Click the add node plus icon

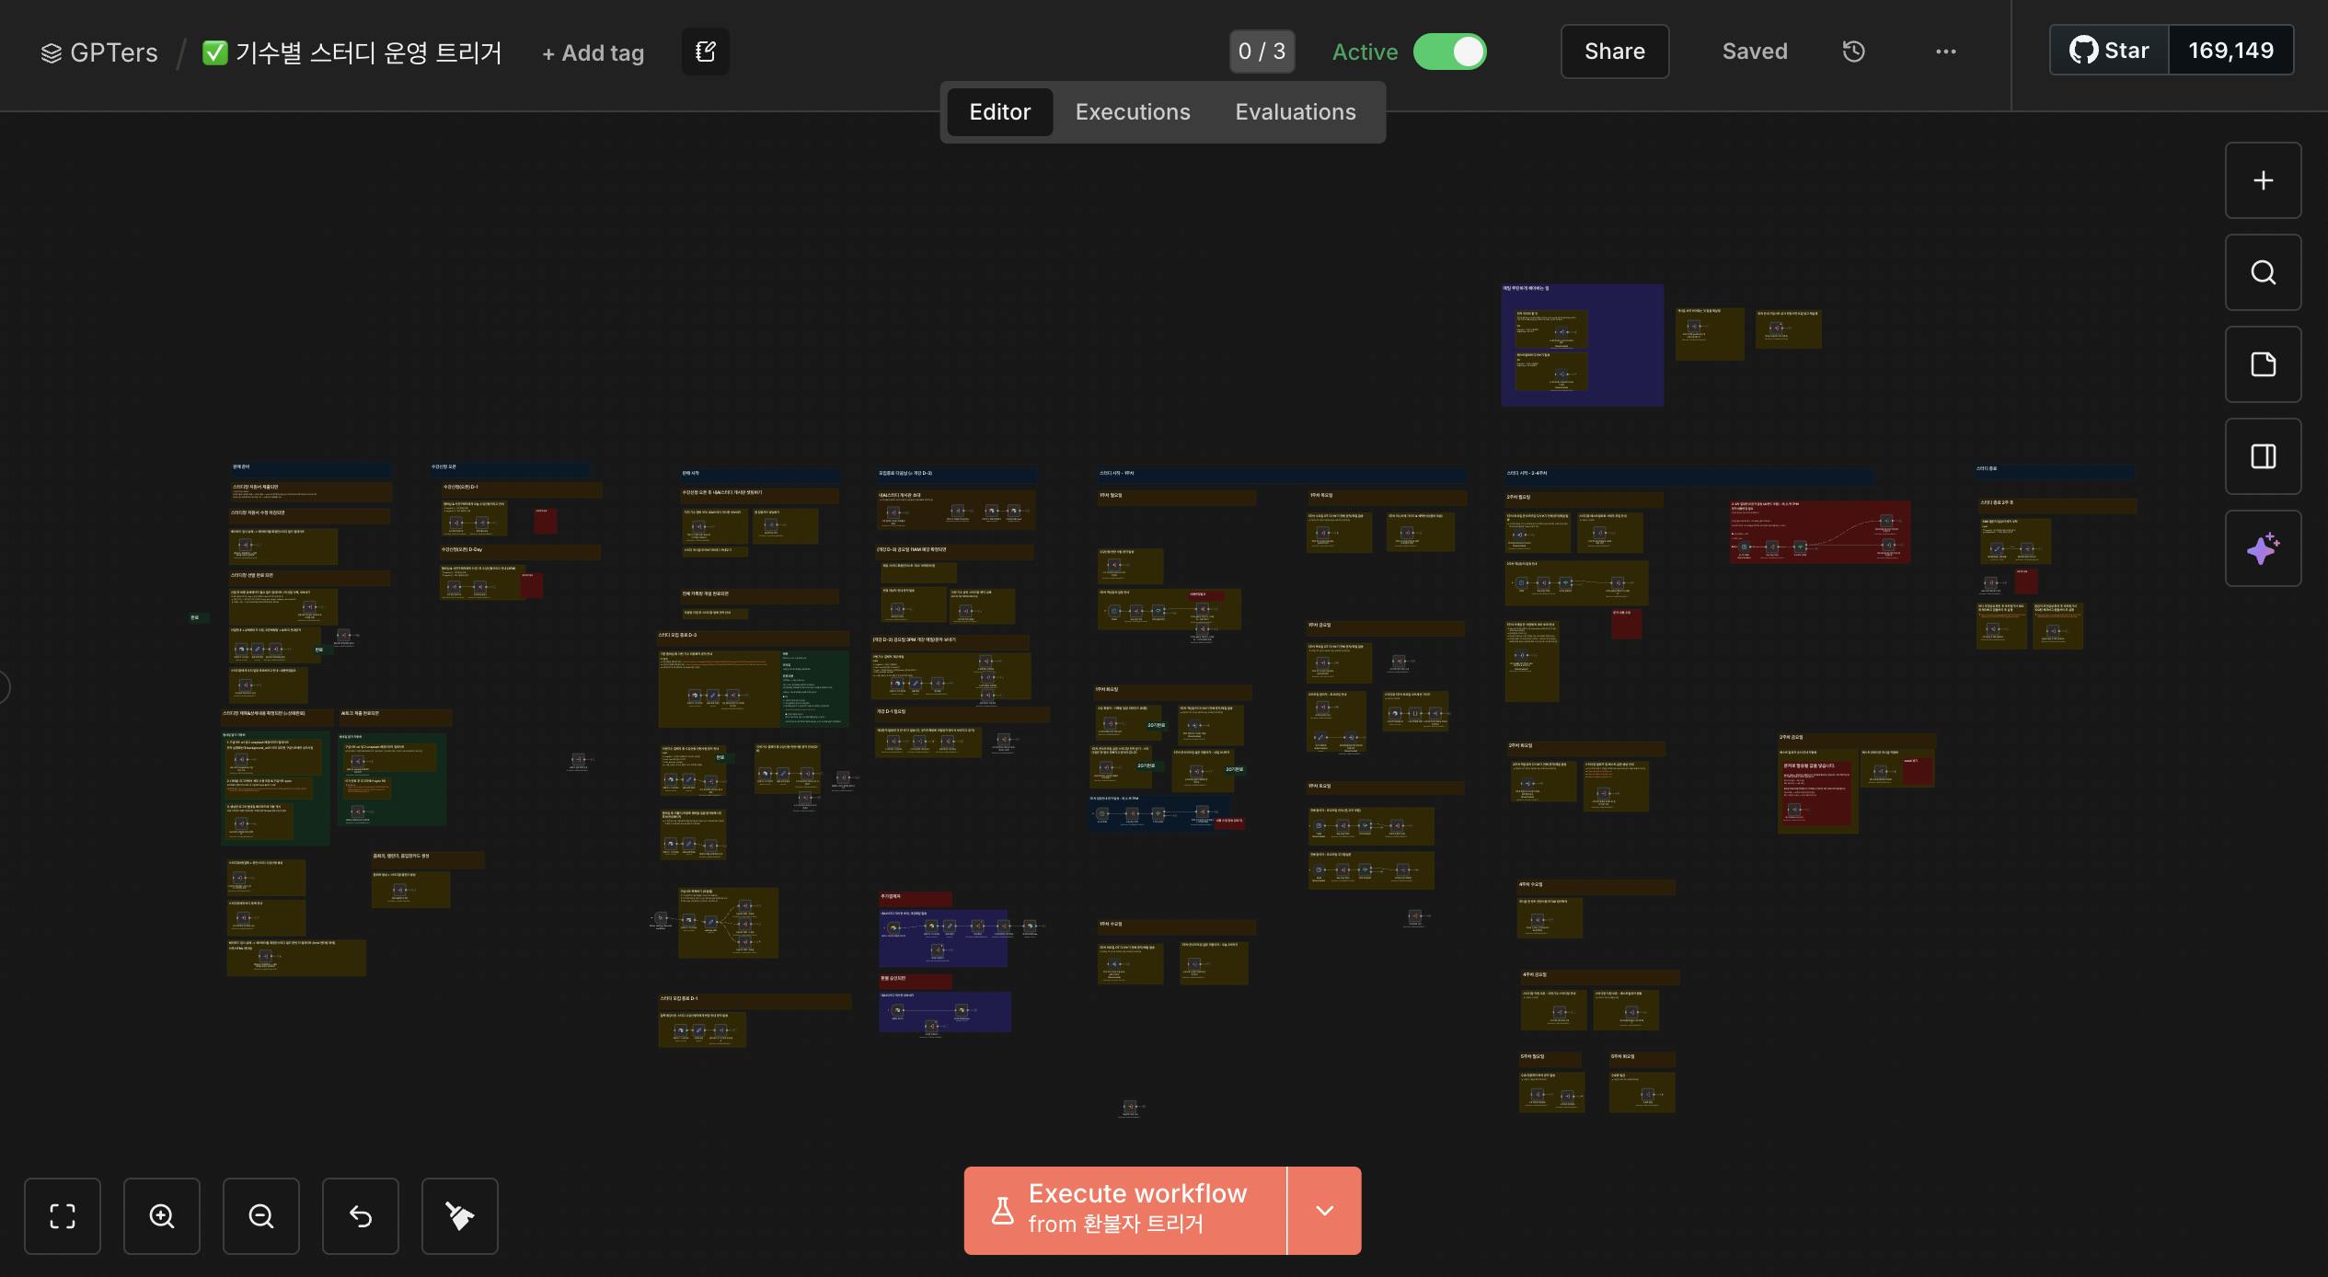point(2263,180)
